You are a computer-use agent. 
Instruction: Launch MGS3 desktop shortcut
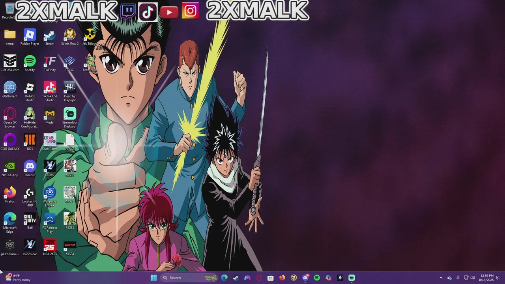click(x=70, y=221)
